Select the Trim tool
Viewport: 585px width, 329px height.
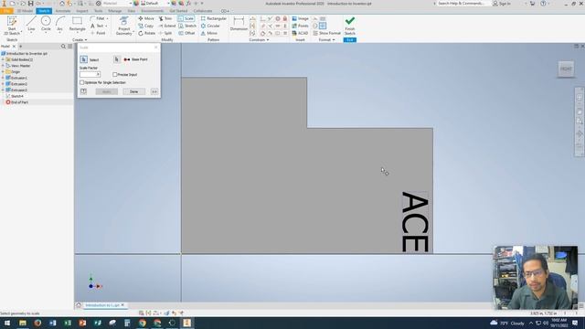[165, 18]
